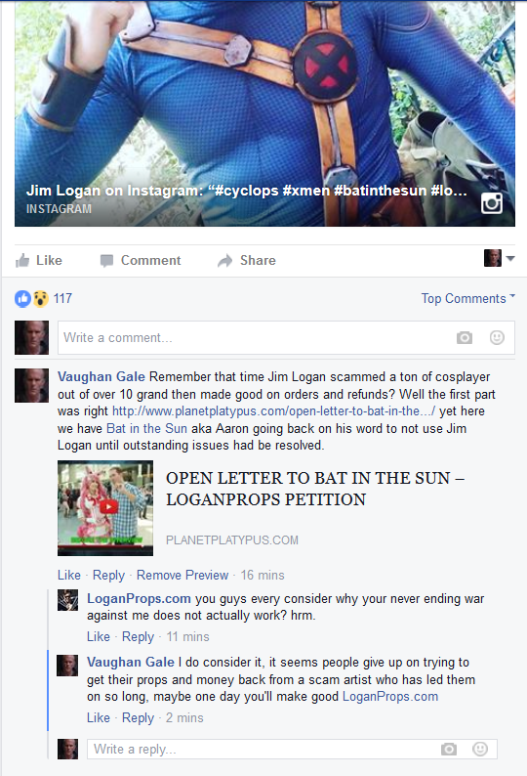Open the Top Comments sorting dropdown
The width and height of the screenshot is (527, 776).
(x=467, y=298)
